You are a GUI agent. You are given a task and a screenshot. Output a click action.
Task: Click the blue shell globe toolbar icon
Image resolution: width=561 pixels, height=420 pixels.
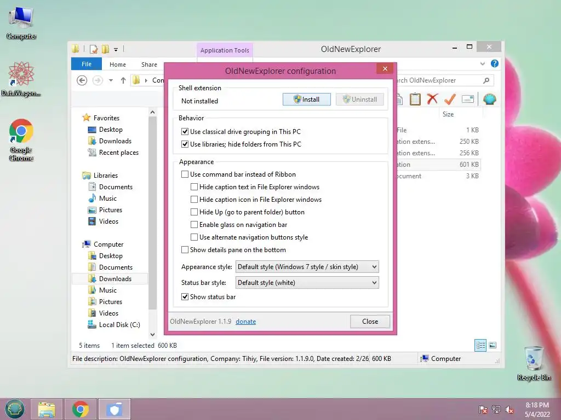click(489, 99)
